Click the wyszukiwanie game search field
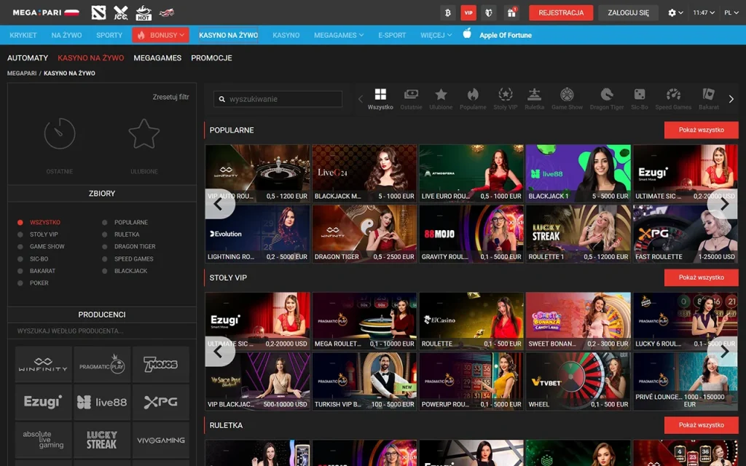746x466 pixels. click(x=278, y=99)
